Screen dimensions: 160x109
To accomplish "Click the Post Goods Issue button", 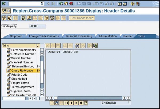I will pos(82,18).
